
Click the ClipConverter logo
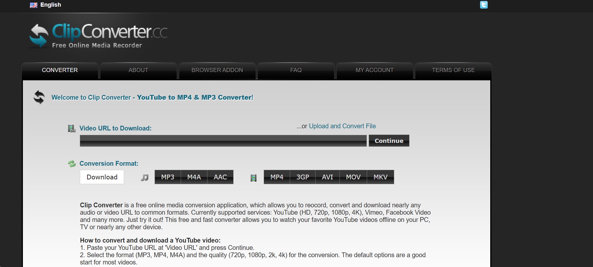(x=98, y=36)
